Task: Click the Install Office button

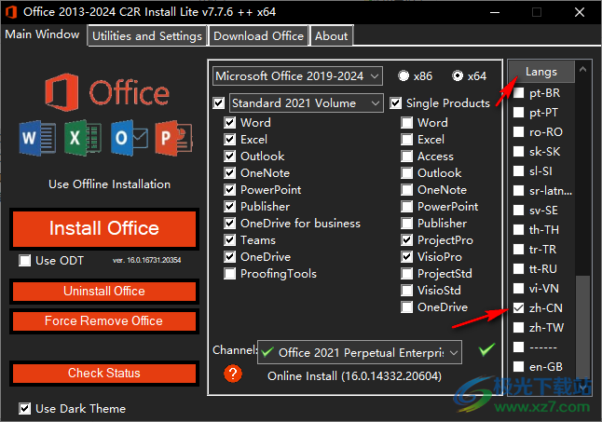Action: [104, 228]
